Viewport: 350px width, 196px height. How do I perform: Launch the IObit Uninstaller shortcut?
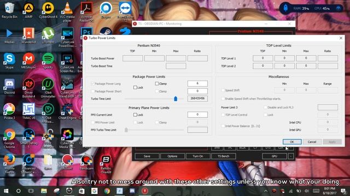click(48, 88)
